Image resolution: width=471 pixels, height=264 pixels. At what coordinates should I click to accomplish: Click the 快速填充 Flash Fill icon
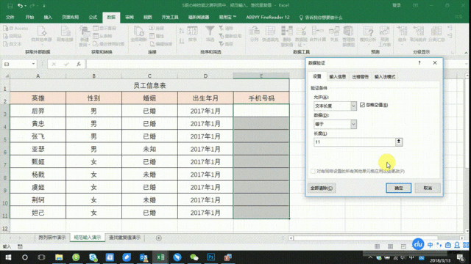click(x=270, y=34)
